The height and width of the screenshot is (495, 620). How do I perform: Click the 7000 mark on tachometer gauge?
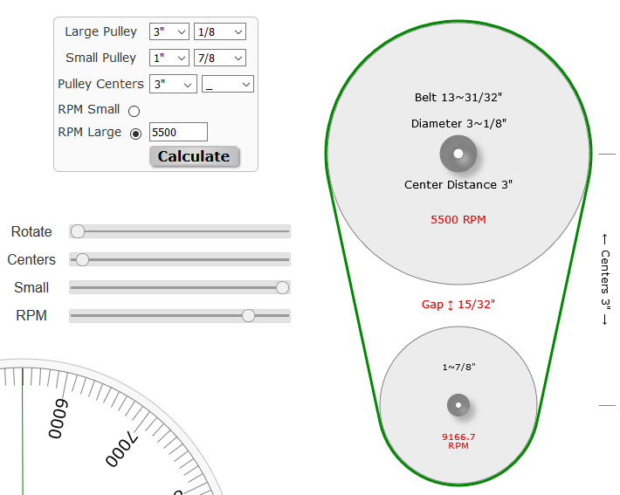(121, 449)
